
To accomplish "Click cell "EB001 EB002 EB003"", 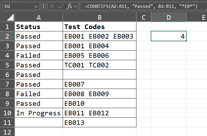I will pos(99,36).
